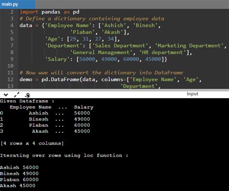The image size is (229, 191).
Task: Click the 'Age' key on line 6
Action: tap(53, 39)
